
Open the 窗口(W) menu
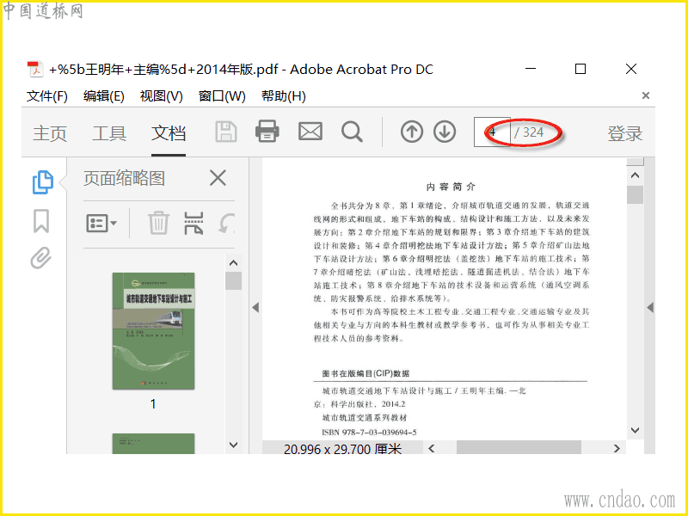click(222, 95)
